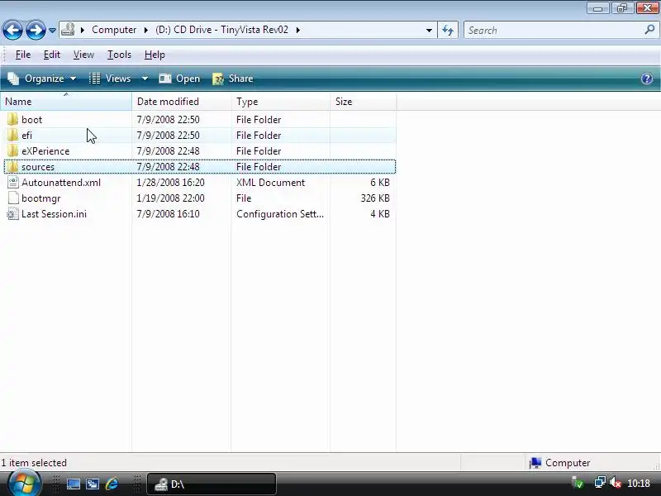
Task: Click Show Desktop quick launch icon
Action: click(74, 484)
